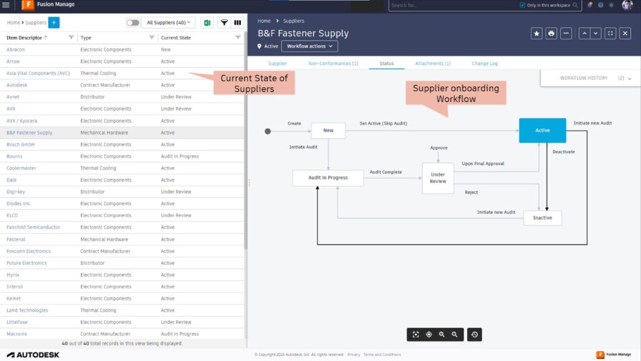The height and width of the screenshot is (361, 641).
Task: Open the All Suppliers (40) view dropdown
Action: click(168, 23)
